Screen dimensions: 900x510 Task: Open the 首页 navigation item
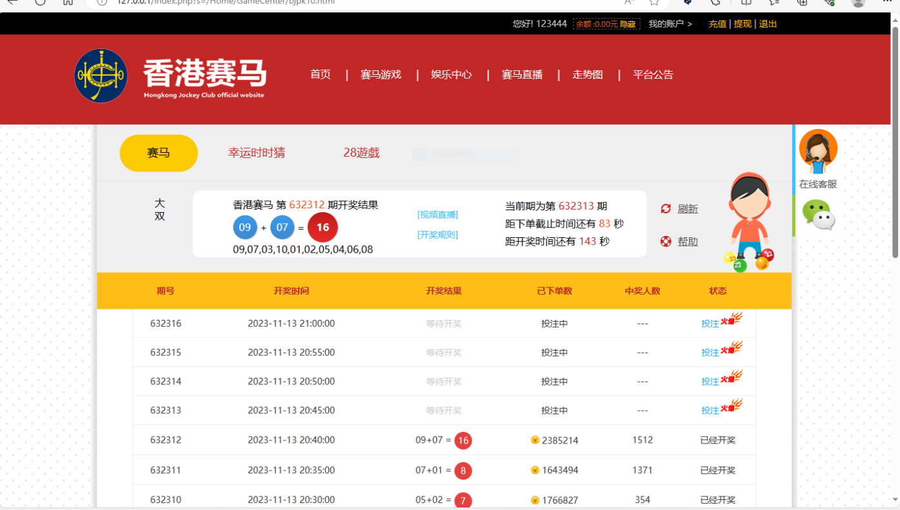321,75
